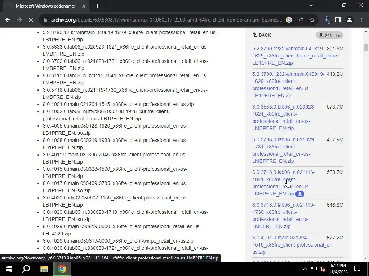Open the muted volume tray icon

pyautogui.click(x=322, y=269)
